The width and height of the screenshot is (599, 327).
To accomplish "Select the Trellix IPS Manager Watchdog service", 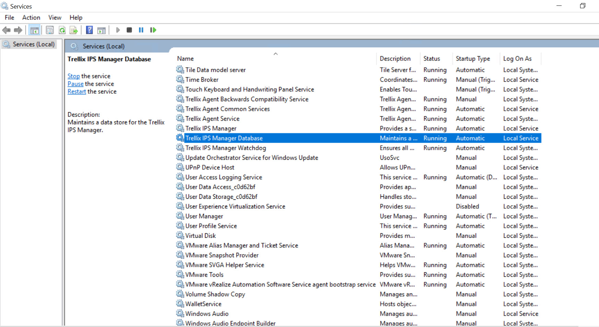I will [x=358, y=148].
